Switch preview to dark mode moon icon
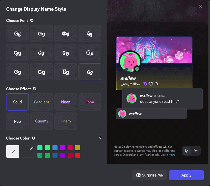 point(187,151)
